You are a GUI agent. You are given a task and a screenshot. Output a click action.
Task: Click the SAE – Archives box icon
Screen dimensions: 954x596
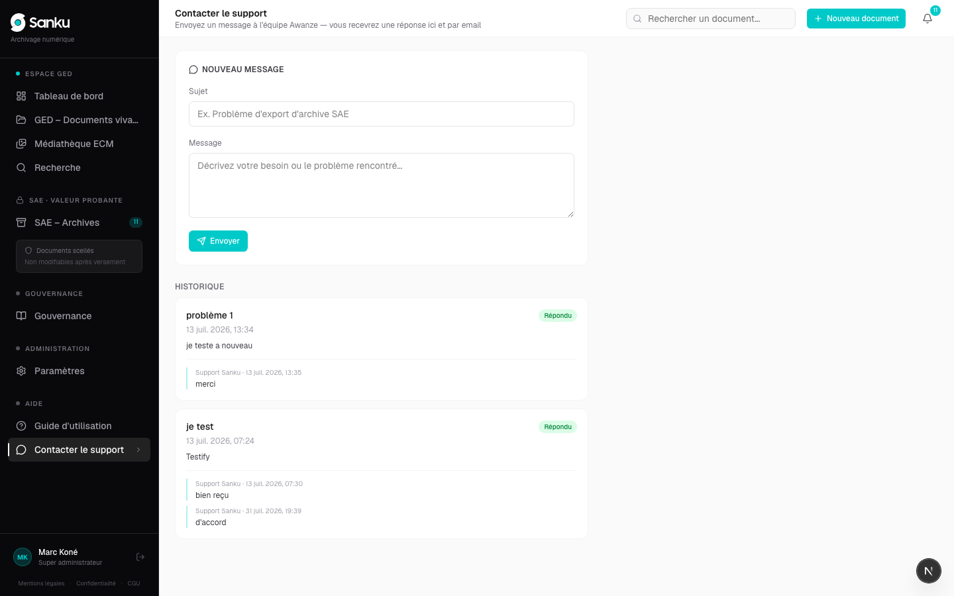click(21, 223)
